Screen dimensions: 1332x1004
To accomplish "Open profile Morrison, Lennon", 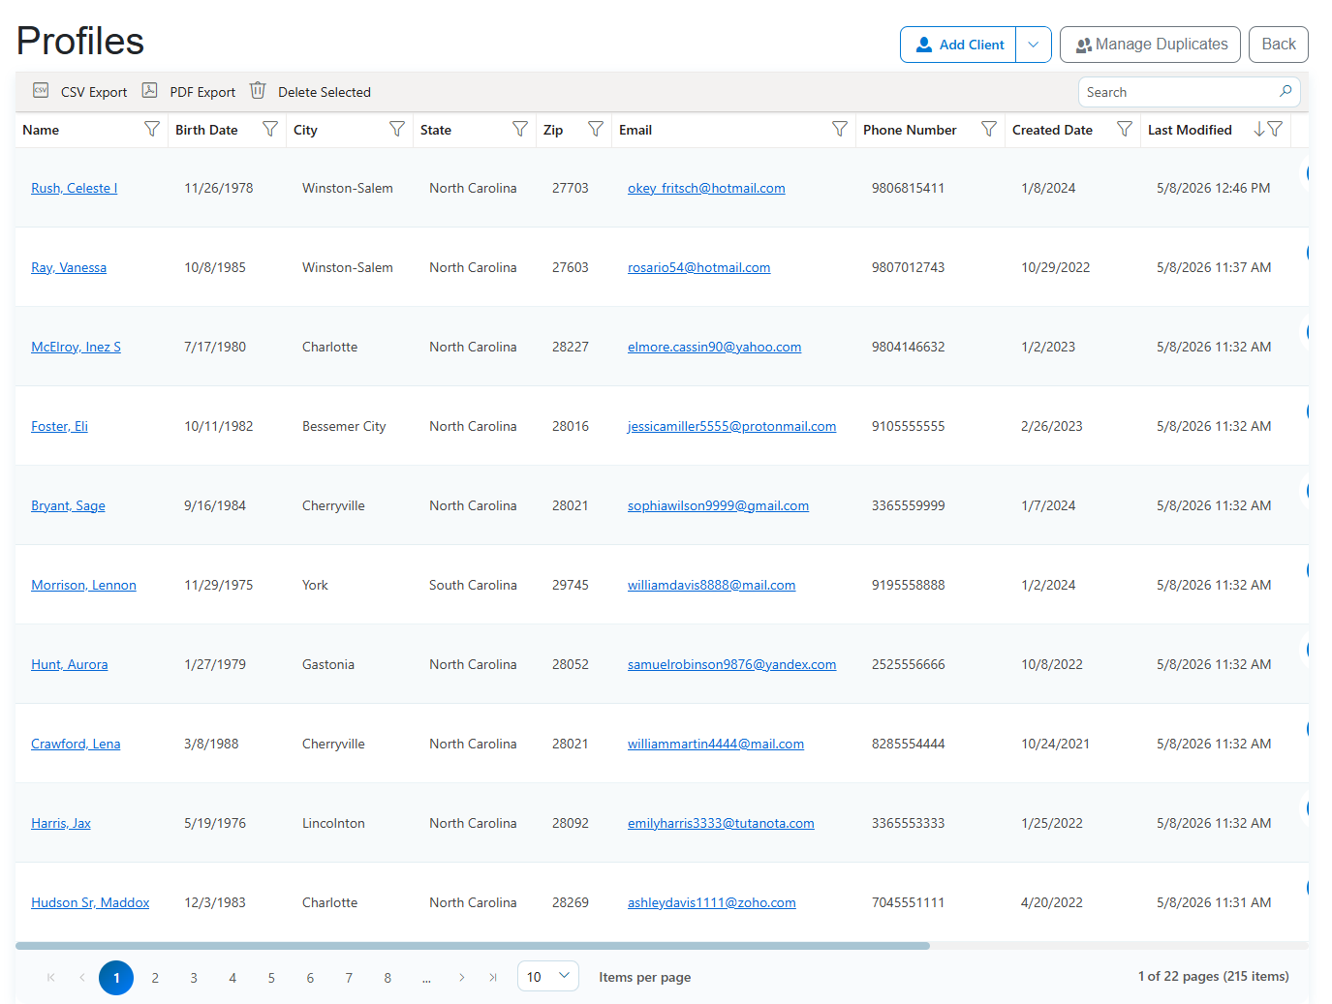I will pos(83,585).
